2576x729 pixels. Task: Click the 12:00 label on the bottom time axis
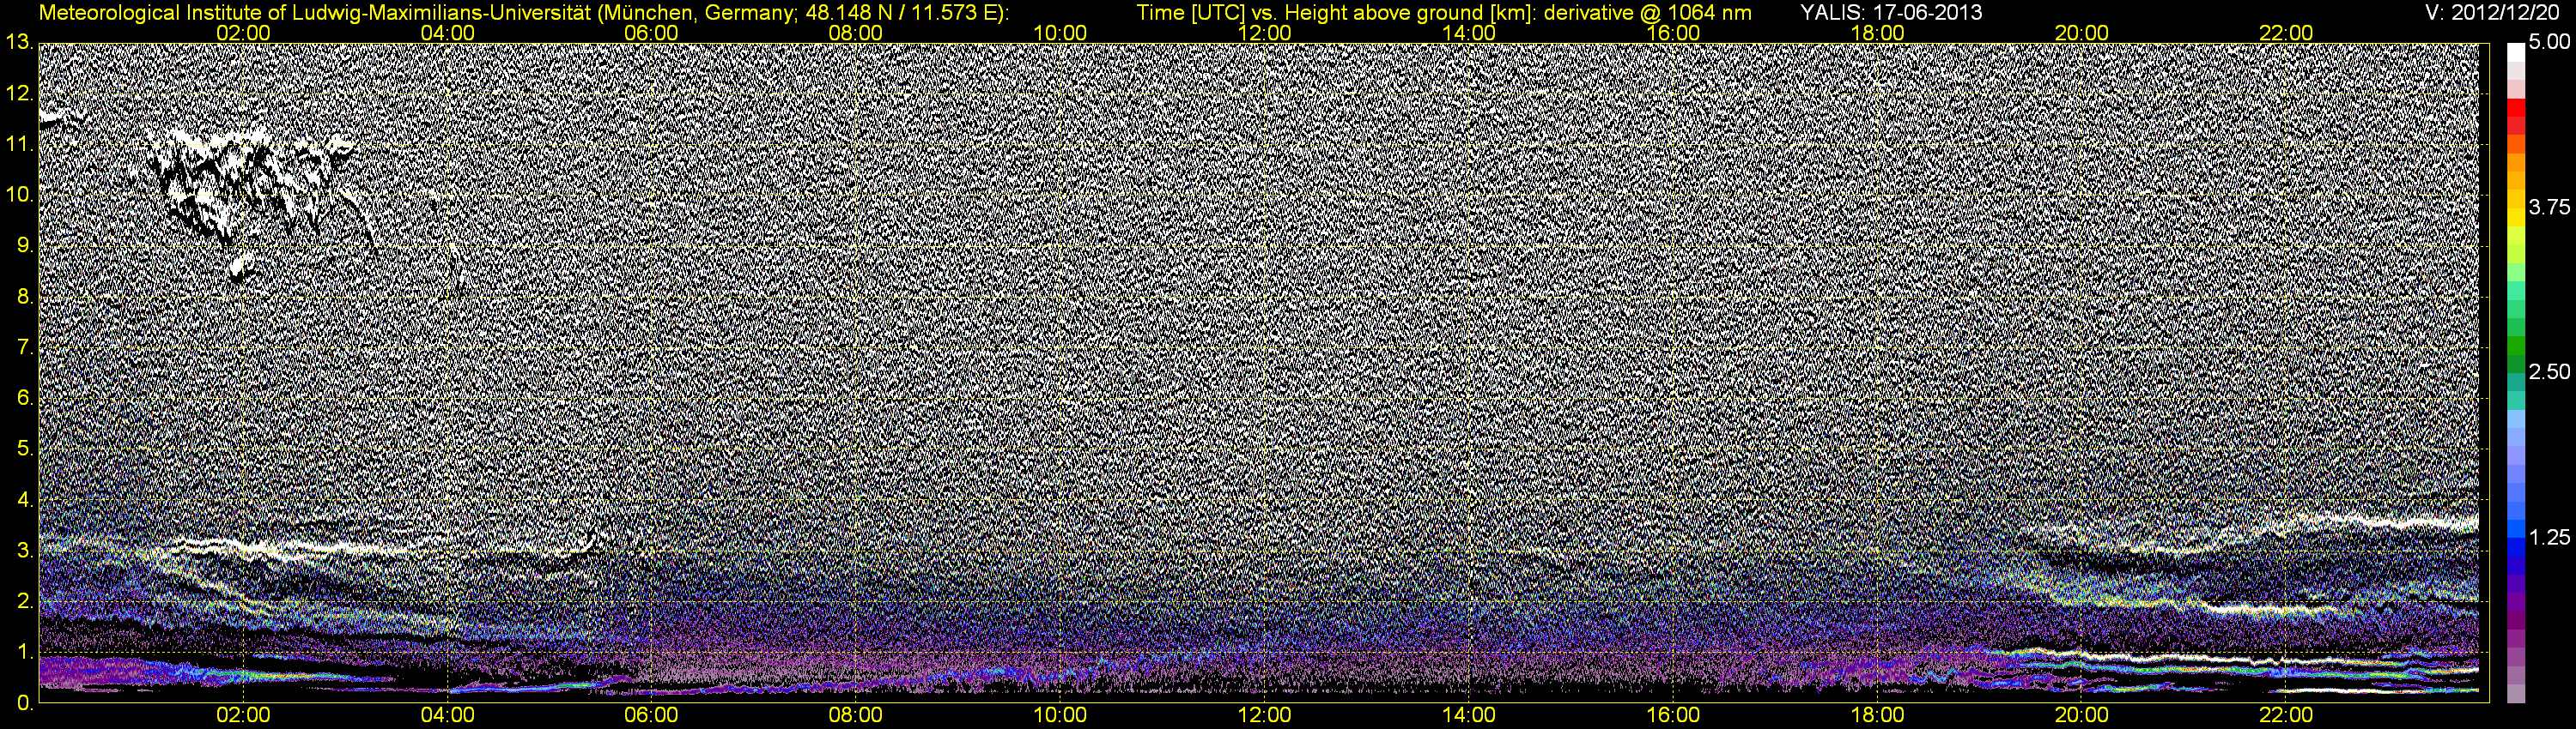point(1264,716)
